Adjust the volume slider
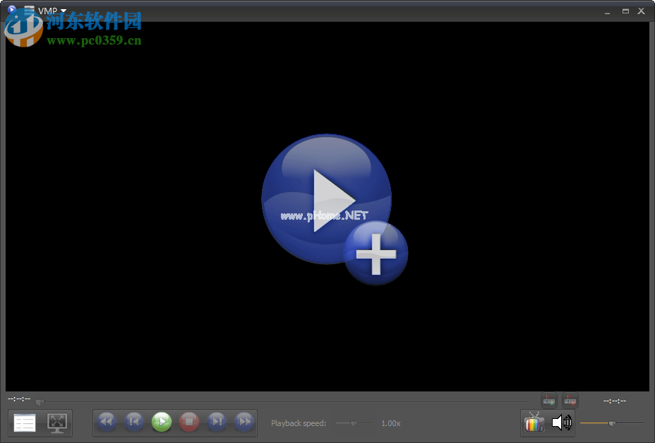This screenshot has width=655, height=443. click(x=611, y=423)
